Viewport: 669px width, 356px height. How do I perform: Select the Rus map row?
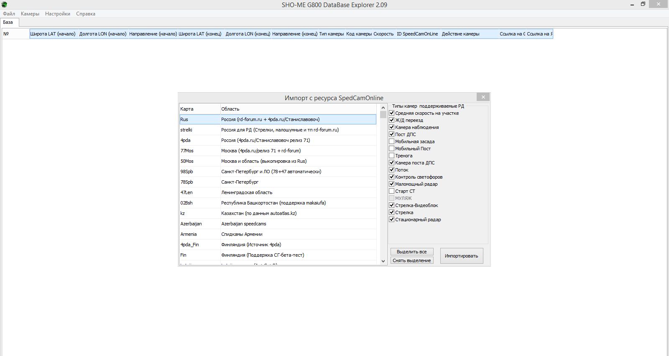click(x=278, y=119)
